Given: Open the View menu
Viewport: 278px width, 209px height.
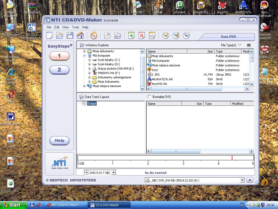Looking at the screenshot, I should point(65,27).
